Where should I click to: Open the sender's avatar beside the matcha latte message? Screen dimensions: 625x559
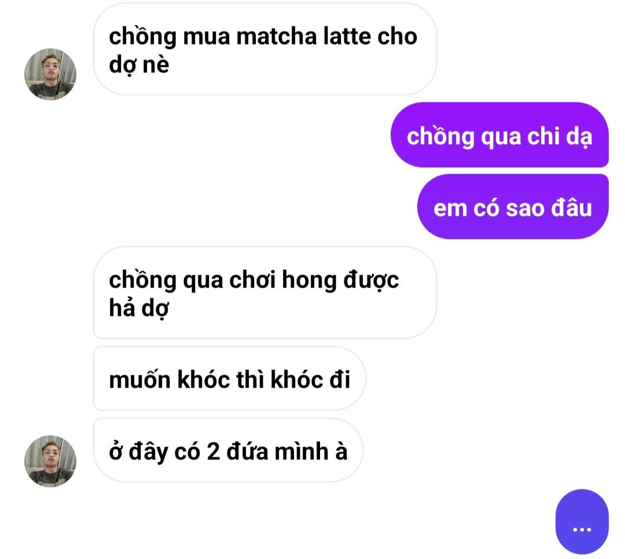click(x=50, y=74)
